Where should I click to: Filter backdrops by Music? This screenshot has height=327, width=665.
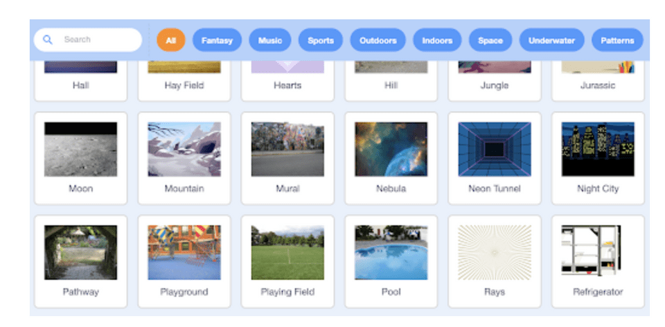pos(270,40)
